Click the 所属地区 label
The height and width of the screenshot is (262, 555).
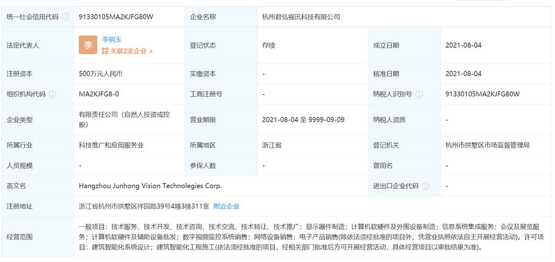pyautogui.click(x=203, y=145)
